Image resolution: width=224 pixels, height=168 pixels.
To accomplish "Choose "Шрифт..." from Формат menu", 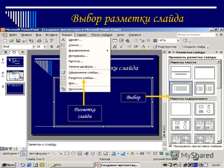I will 85,40.
